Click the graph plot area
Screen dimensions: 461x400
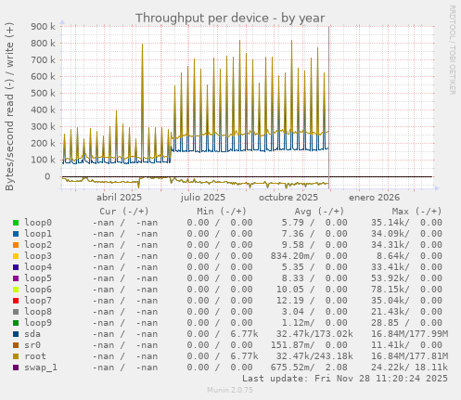[248, 108]
